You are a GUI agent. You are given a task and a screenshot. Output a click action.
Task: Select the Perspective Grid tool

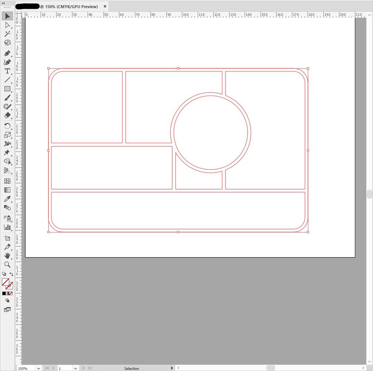click(7, 170)
